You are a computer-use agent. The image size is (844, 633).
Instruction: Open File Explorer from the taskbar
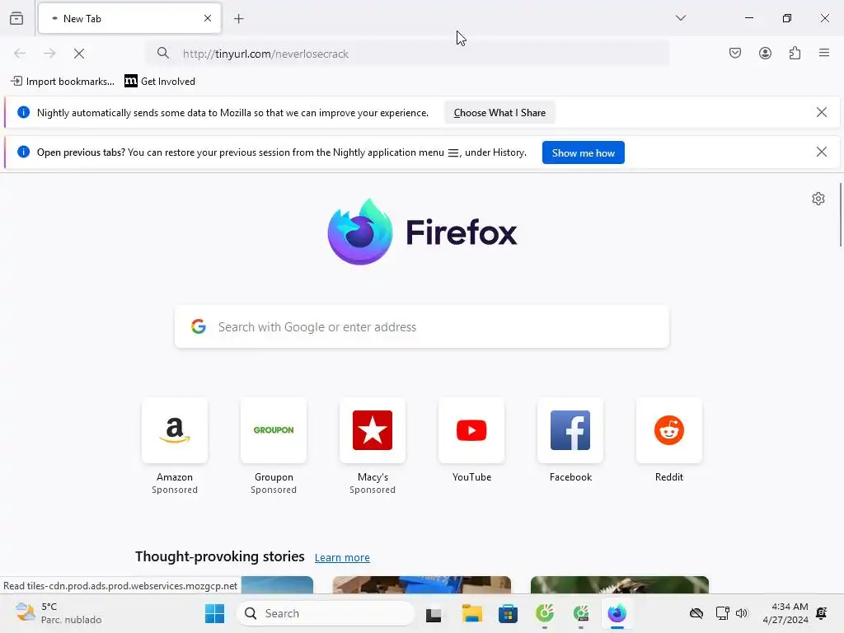(x=472, y=613)
